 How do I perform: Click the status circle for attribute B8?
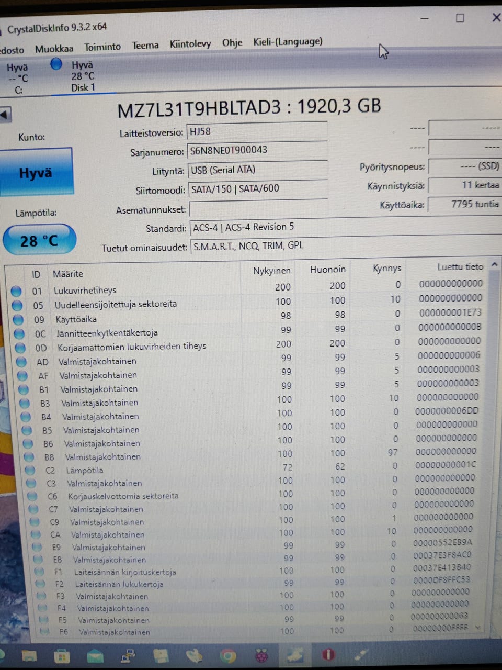(29, 457)
